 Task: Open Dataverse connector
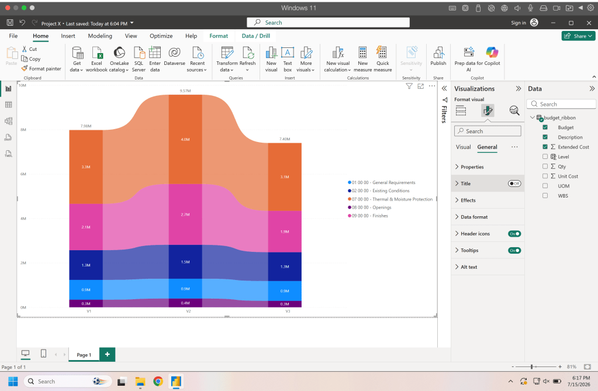click(x=174, y=56)
